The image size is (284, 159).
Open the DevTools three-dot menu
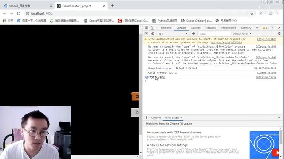pos(273,27)
